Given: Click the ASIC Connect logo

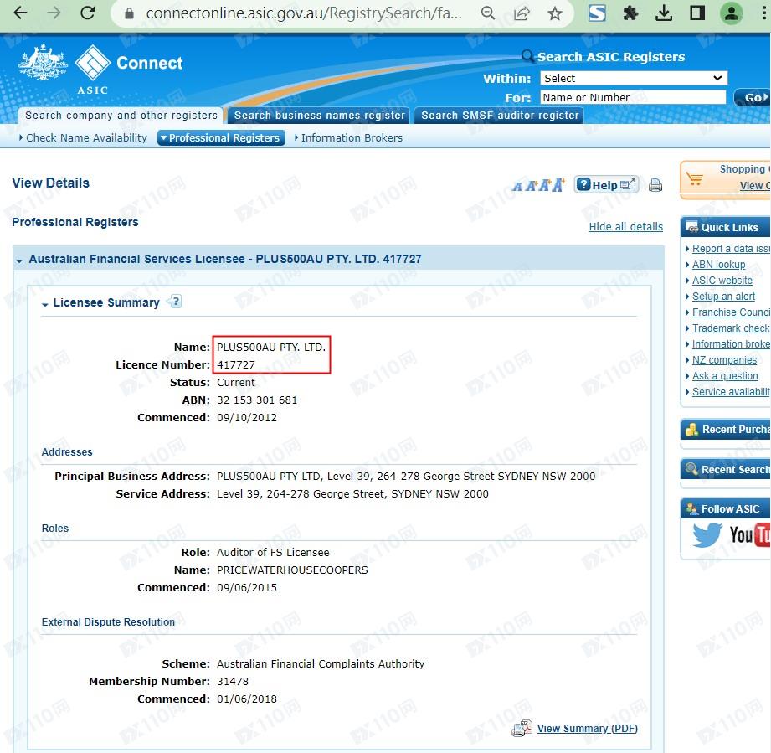Looking at the screenshot, I should tap(100, 70).
